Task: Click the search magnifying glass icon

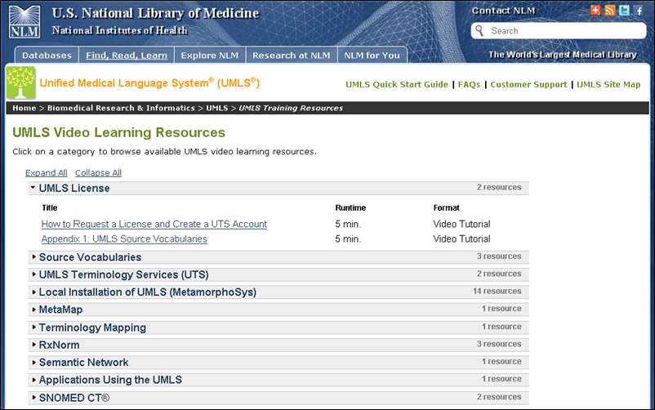Action: click(480, 30)
